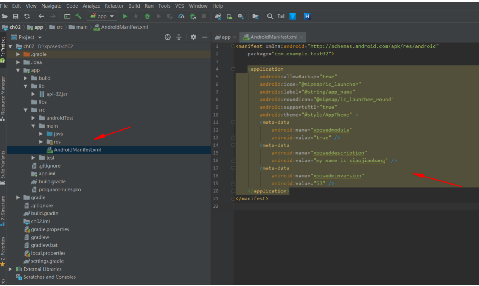The height and width of the screenshot is (286, 479).
Task: Click the Profile app gauge icon
Action: click(x=181, y=16)
